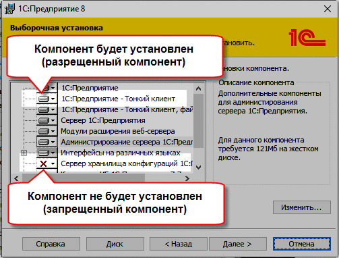
Task: Select the Сервер 1С:Предприятия row
Action: pyautogui.click(x=103, y=120)
